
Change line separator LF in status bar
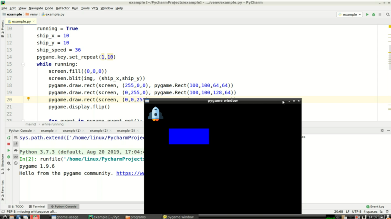point(347,212)
